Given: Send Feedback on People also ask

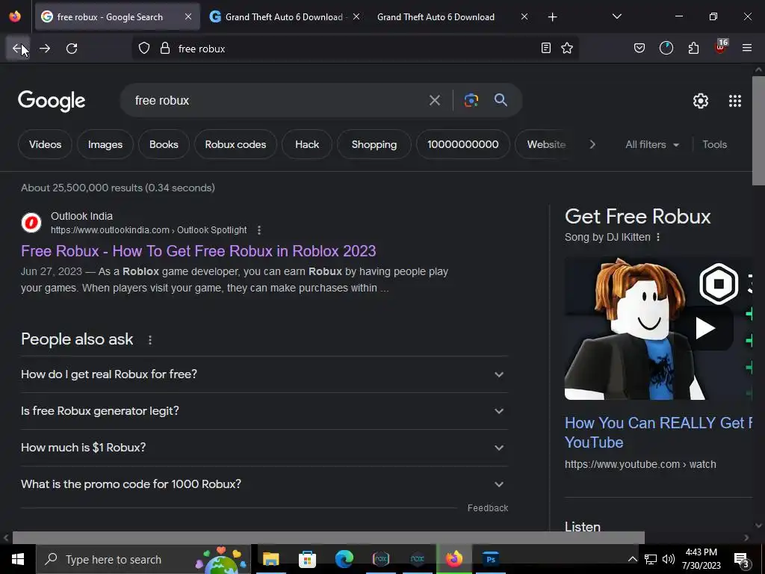Looking at the screenshot, I should click(x=487, y=508).
